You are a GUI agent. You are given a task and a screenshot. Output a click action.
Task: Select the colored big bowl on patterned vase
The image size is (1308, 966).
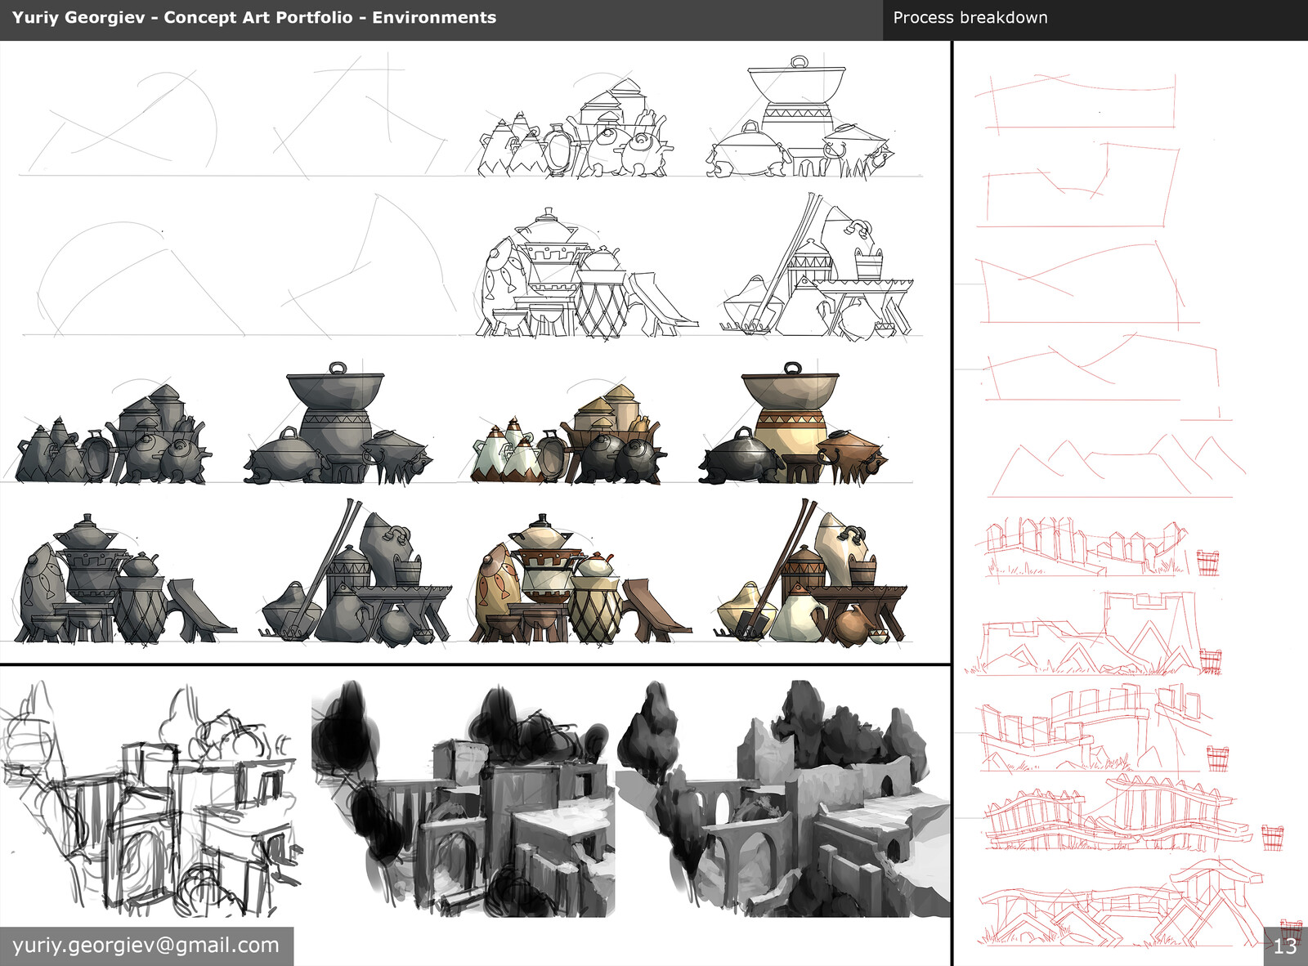point(793,423)
